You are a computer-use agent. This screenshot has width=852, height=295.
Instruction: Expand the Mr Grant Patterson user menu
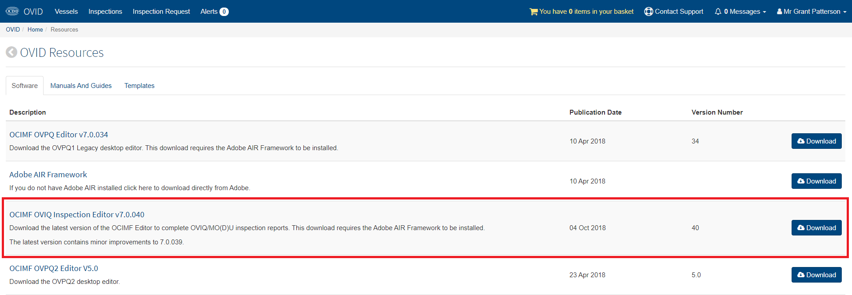(812, 12)
